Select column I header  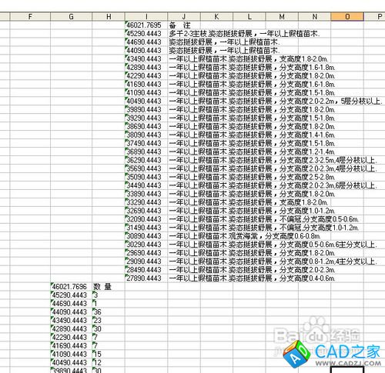pos(146,17)
